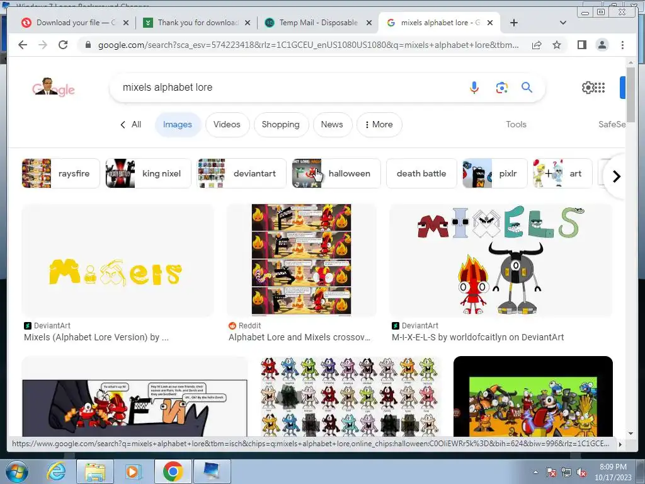Viewport: 645px width, 484px height.
Task: Launch Internet Explorer from taskbar
Action: [56, 471]
